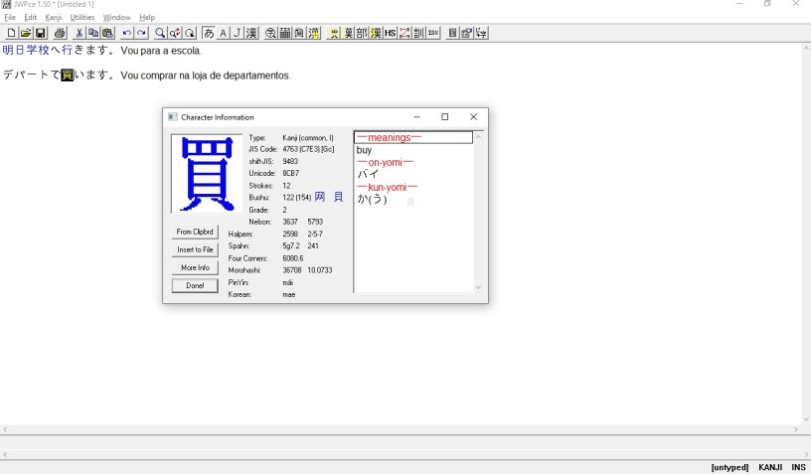The width and height of the screenshot is (811, 474).
Task: Click the New file toolbar icon
Action: pyautogui.click(x=11, y=33)
